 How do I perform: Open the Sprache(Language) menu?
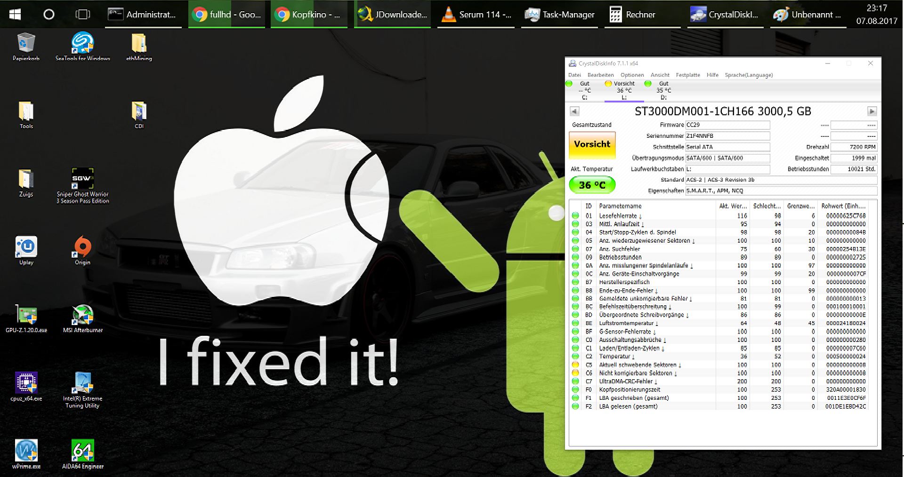point(749,75)
